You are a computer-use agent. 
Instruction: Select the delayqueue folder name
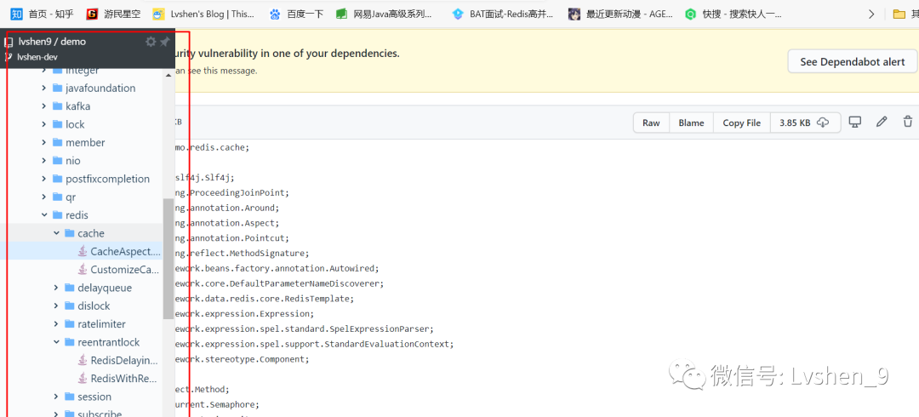click(x=105, y=288)
